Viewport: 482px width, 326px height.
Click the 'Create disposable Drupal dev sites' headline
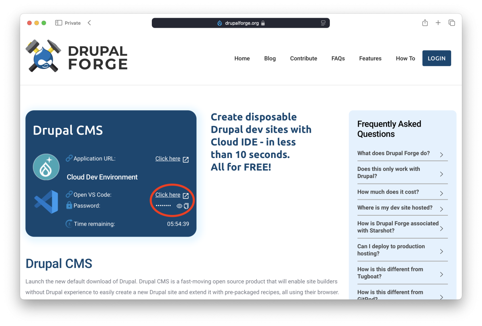[x=261, y=142]
